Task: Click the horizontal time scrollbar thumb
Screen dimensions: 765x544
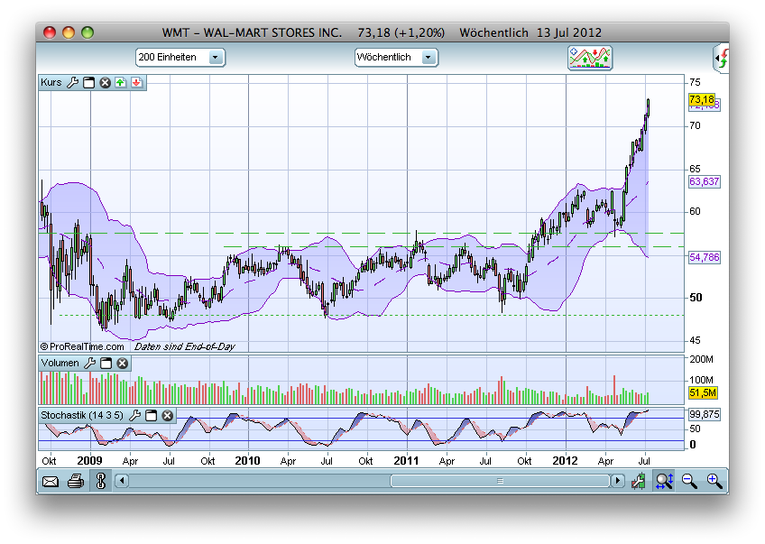Action: [x=500, y=481]
